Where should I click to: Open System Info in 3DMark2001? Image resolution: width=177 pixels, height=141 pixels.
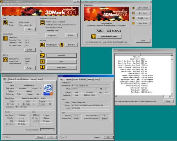[52, 35]
